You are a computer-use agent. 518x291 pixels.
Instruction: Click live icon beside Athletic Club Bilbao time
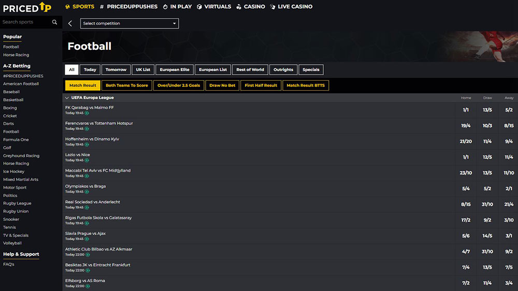(x=88, y=255)
